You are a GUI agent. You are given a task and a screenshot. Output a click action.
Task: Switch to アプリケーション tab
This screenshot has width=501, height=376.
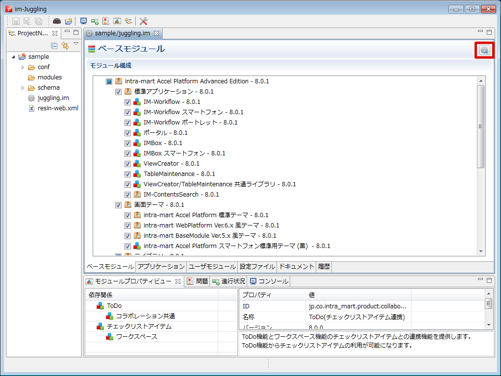click(x=161, y=267)
